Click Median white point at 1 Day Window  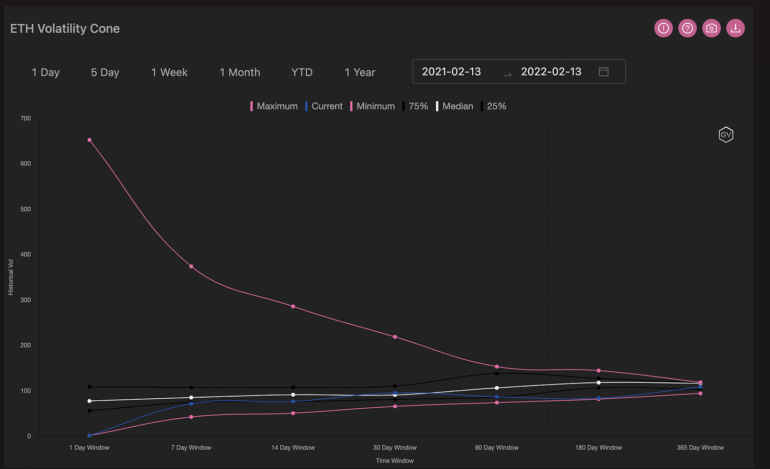point(89,401)
